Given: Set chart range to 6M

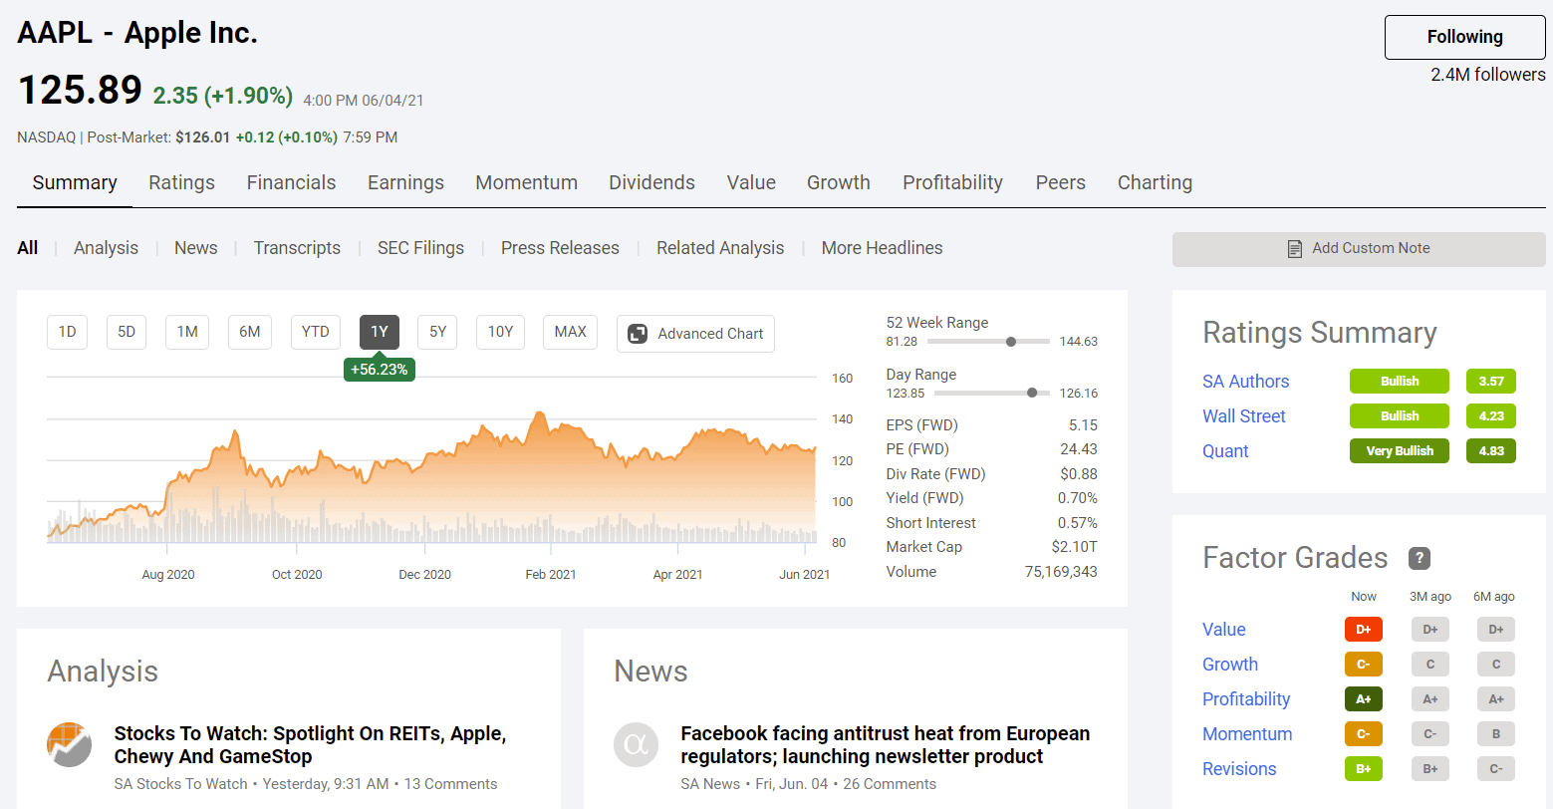Looking at the screenshot, I should (250, 332).
